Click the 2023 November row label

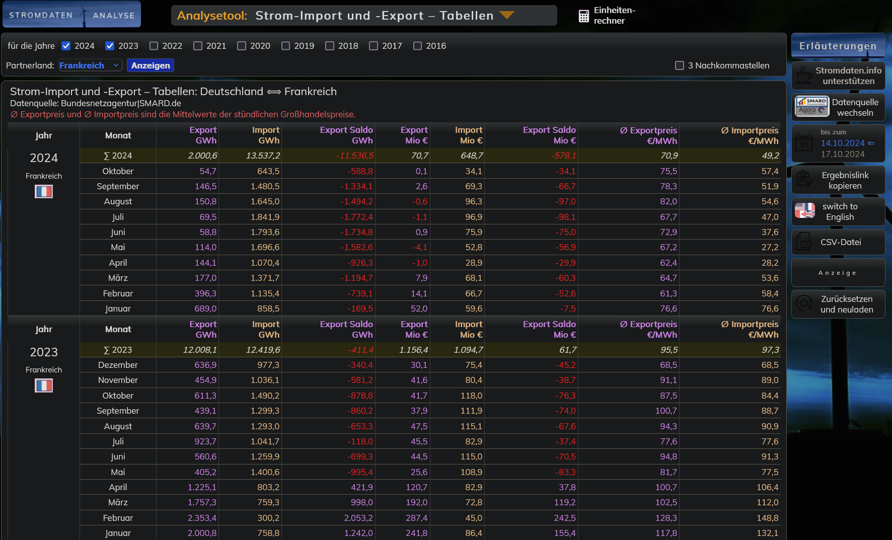118,380
